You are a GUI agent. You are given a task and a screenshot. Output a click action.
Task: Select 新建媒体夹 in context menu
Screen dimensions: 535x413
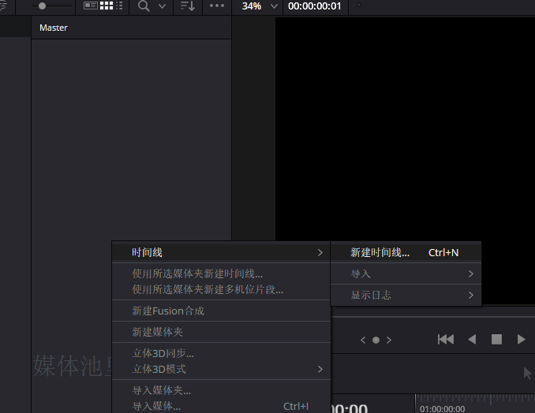(x=158, y=332)
